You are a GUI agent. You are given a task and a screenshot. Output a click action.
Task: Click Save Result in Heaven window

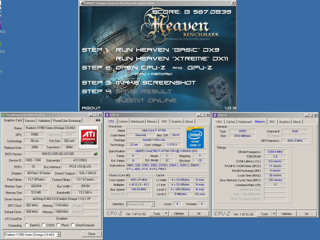[144, 91]
